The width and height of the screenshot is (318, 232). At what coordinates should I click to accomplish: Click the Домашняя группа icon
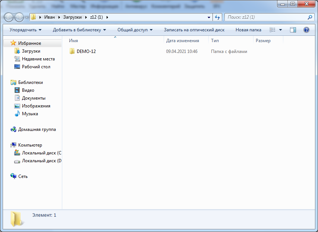click(x=13, y=129)
